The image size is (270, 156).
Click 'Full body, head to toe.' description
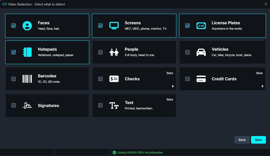pyautogui.click(x=140, y=55)
